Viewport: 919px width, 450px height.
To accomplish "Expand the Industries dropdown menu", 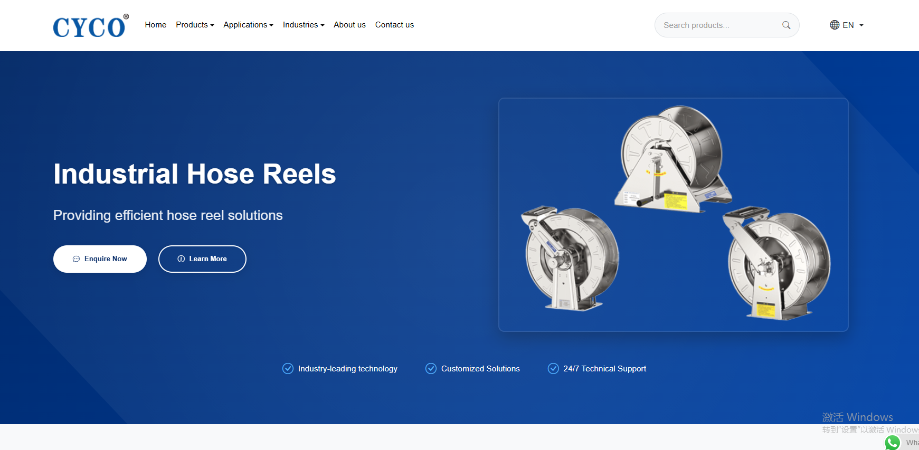I will click(304, 25).
